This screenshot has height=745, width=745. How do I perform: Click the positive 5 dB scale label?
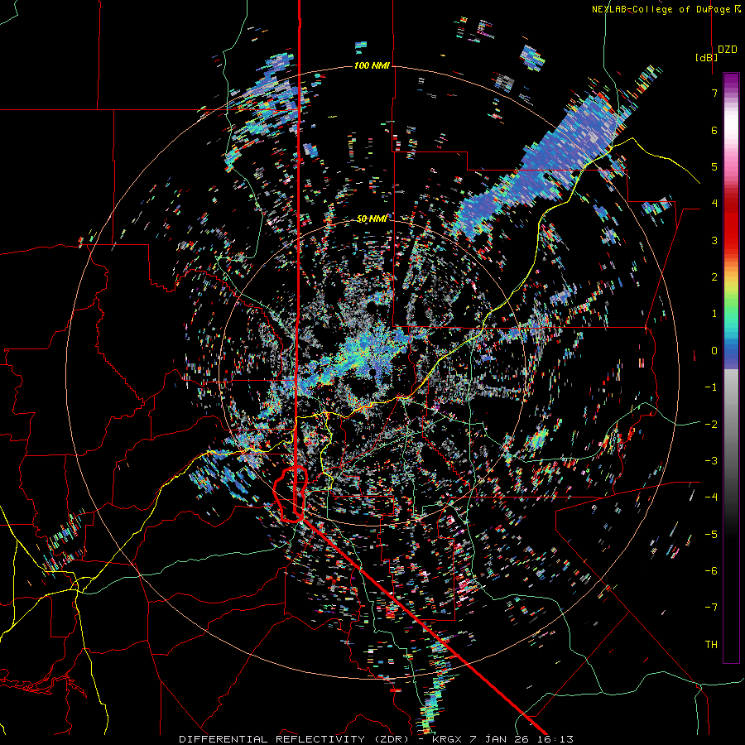tap(714, 166)
